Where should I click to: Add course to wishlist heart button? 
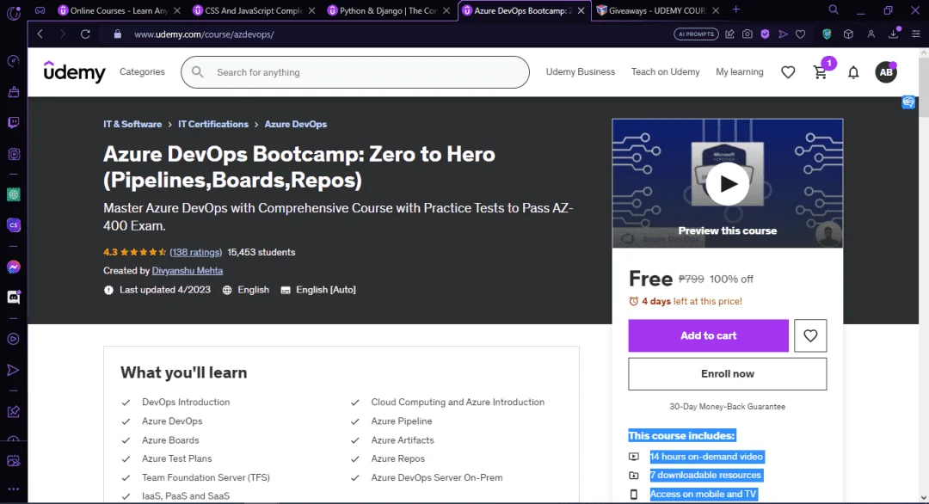810,335
